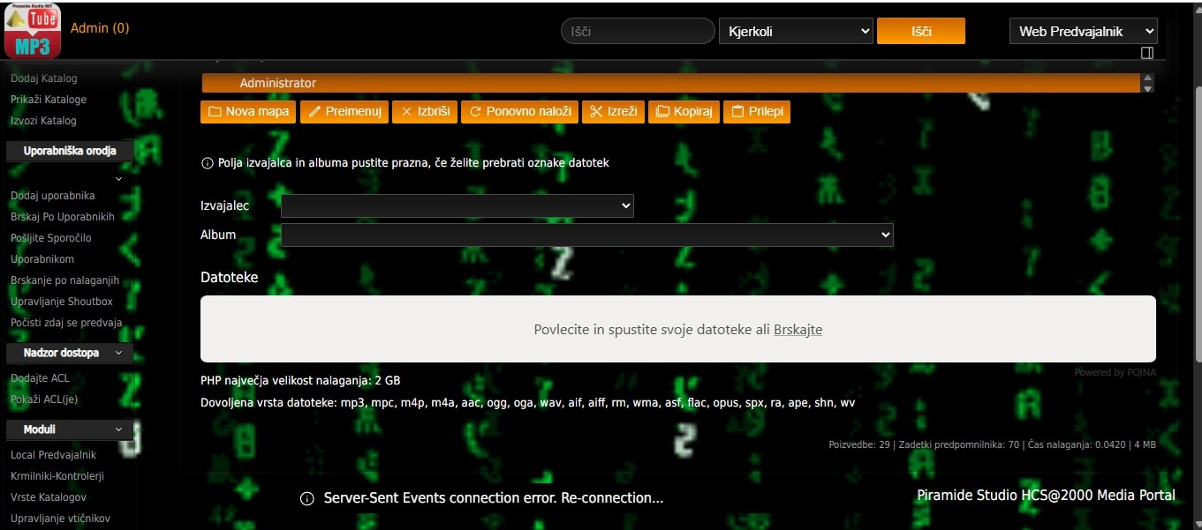The image size is (1202, 530).
Task: Collapse the Moduli section
Action: [x=70, y=429]
